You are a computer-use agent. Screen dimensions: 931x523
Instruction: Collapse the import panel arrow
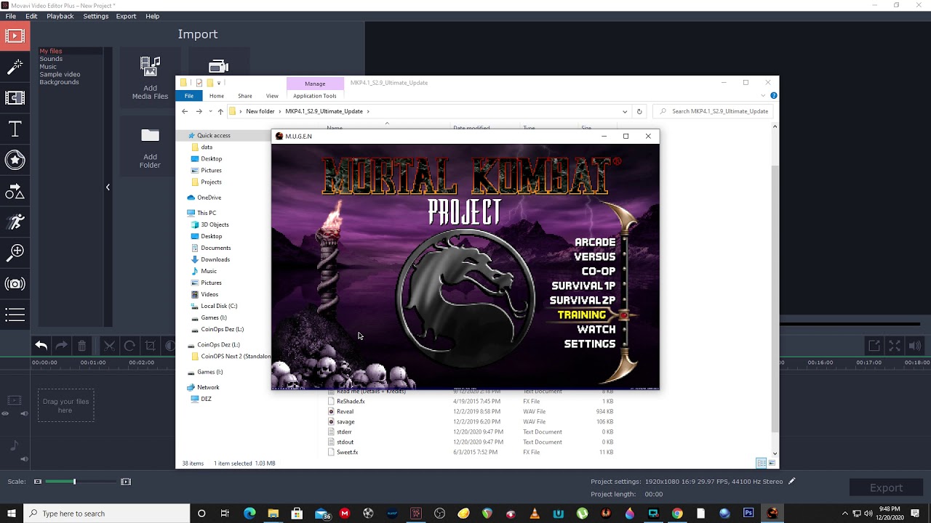[108, 187]
